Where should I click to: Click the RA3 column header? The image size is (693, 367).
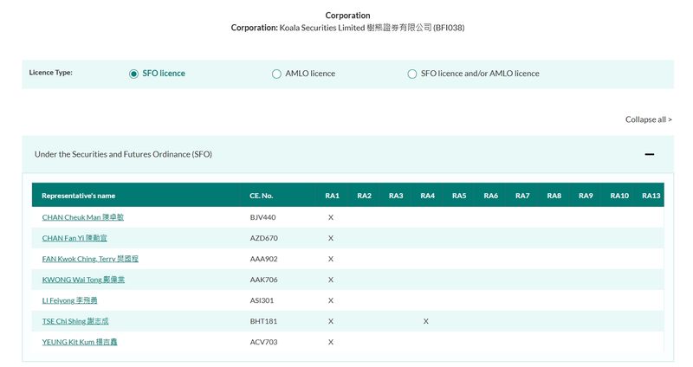click(x=396, y=196)
